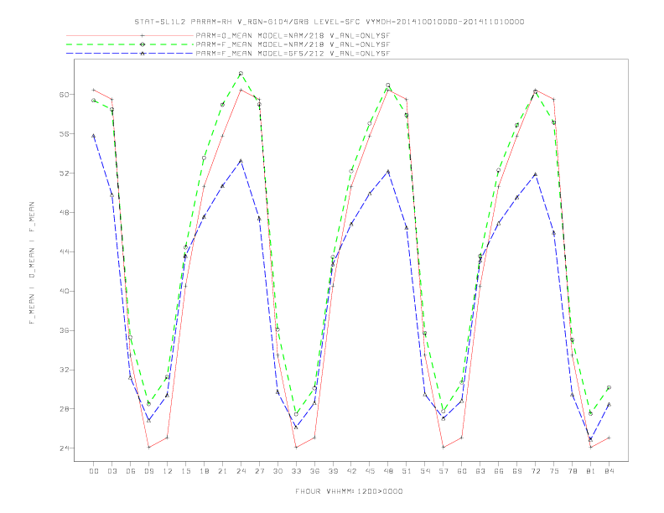Click x-axis forecast hour label 12
664x513 pixels.
pos(168,471)
